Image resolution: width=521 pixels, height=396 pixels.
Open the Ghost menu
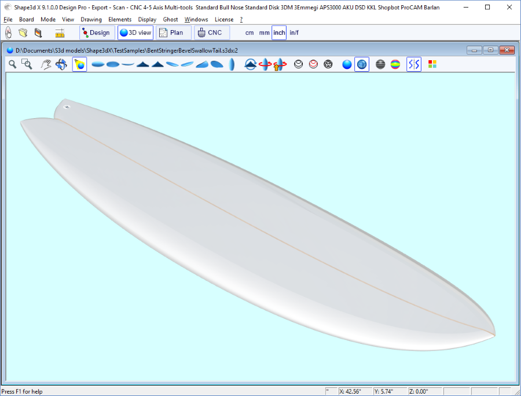(170, 20)
